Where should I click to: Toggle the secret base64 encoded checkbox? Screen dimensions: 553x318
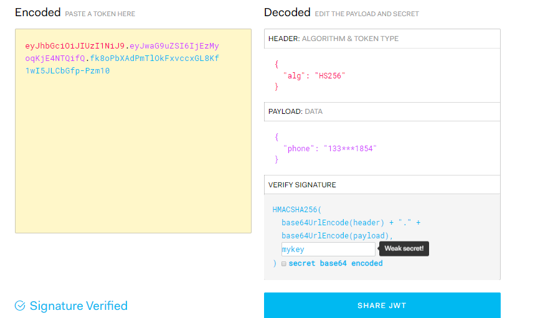(284, 264)
